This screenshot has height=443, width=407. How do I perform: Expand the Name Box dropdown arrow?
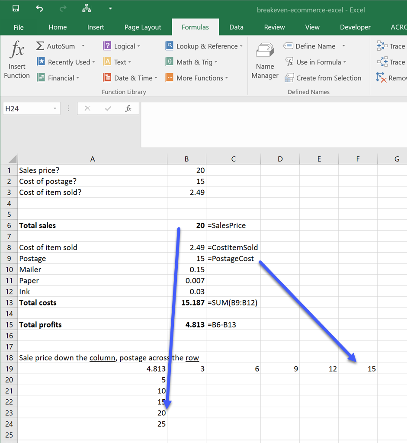click(55, 109)
